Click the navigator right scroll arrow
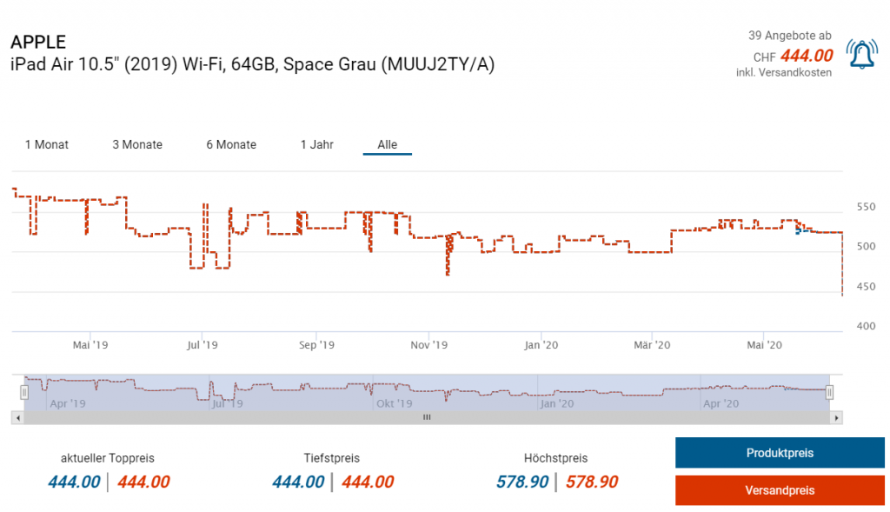890x512 pixels. click(x=836, y=418)
